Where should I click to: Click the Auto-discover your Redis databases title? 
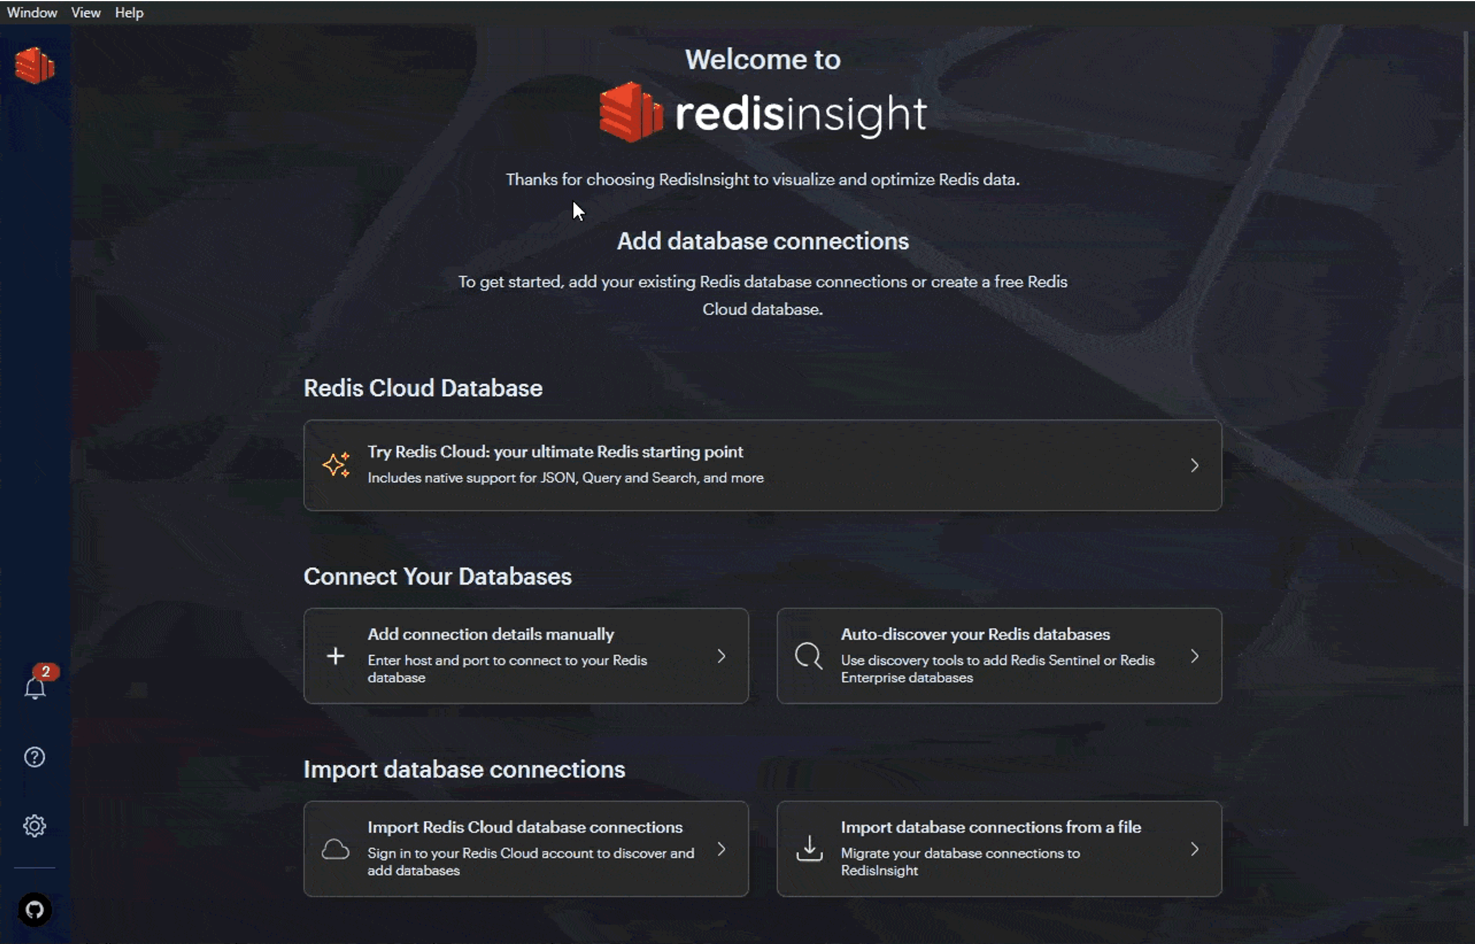click(975, 634)
